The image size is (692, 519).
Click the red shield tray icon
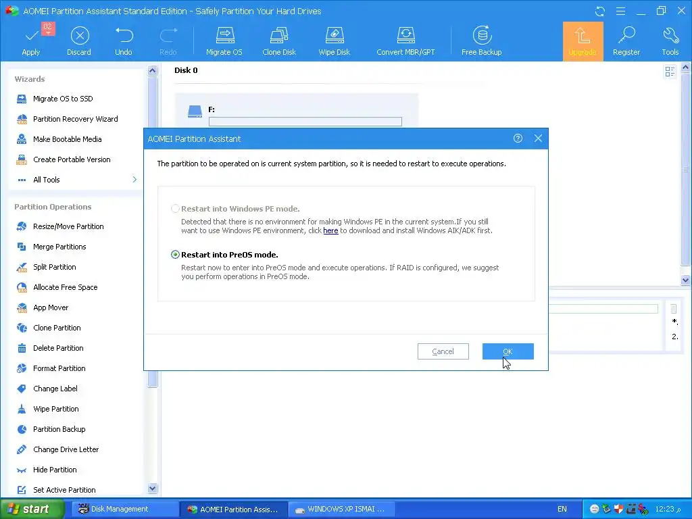619,509
